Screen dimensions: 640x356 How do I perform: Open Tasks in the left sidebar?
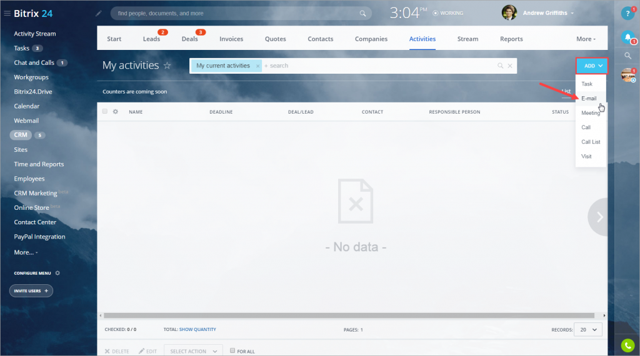tap(22, 48)
